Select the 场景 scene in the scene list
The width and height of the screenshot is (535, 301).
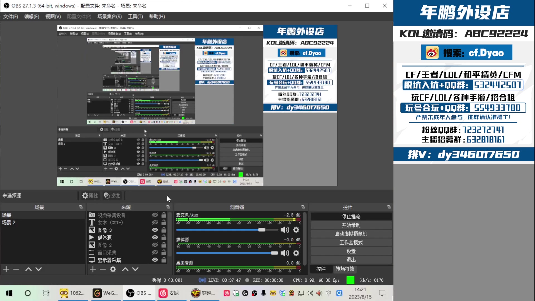(x=43, y=215)
